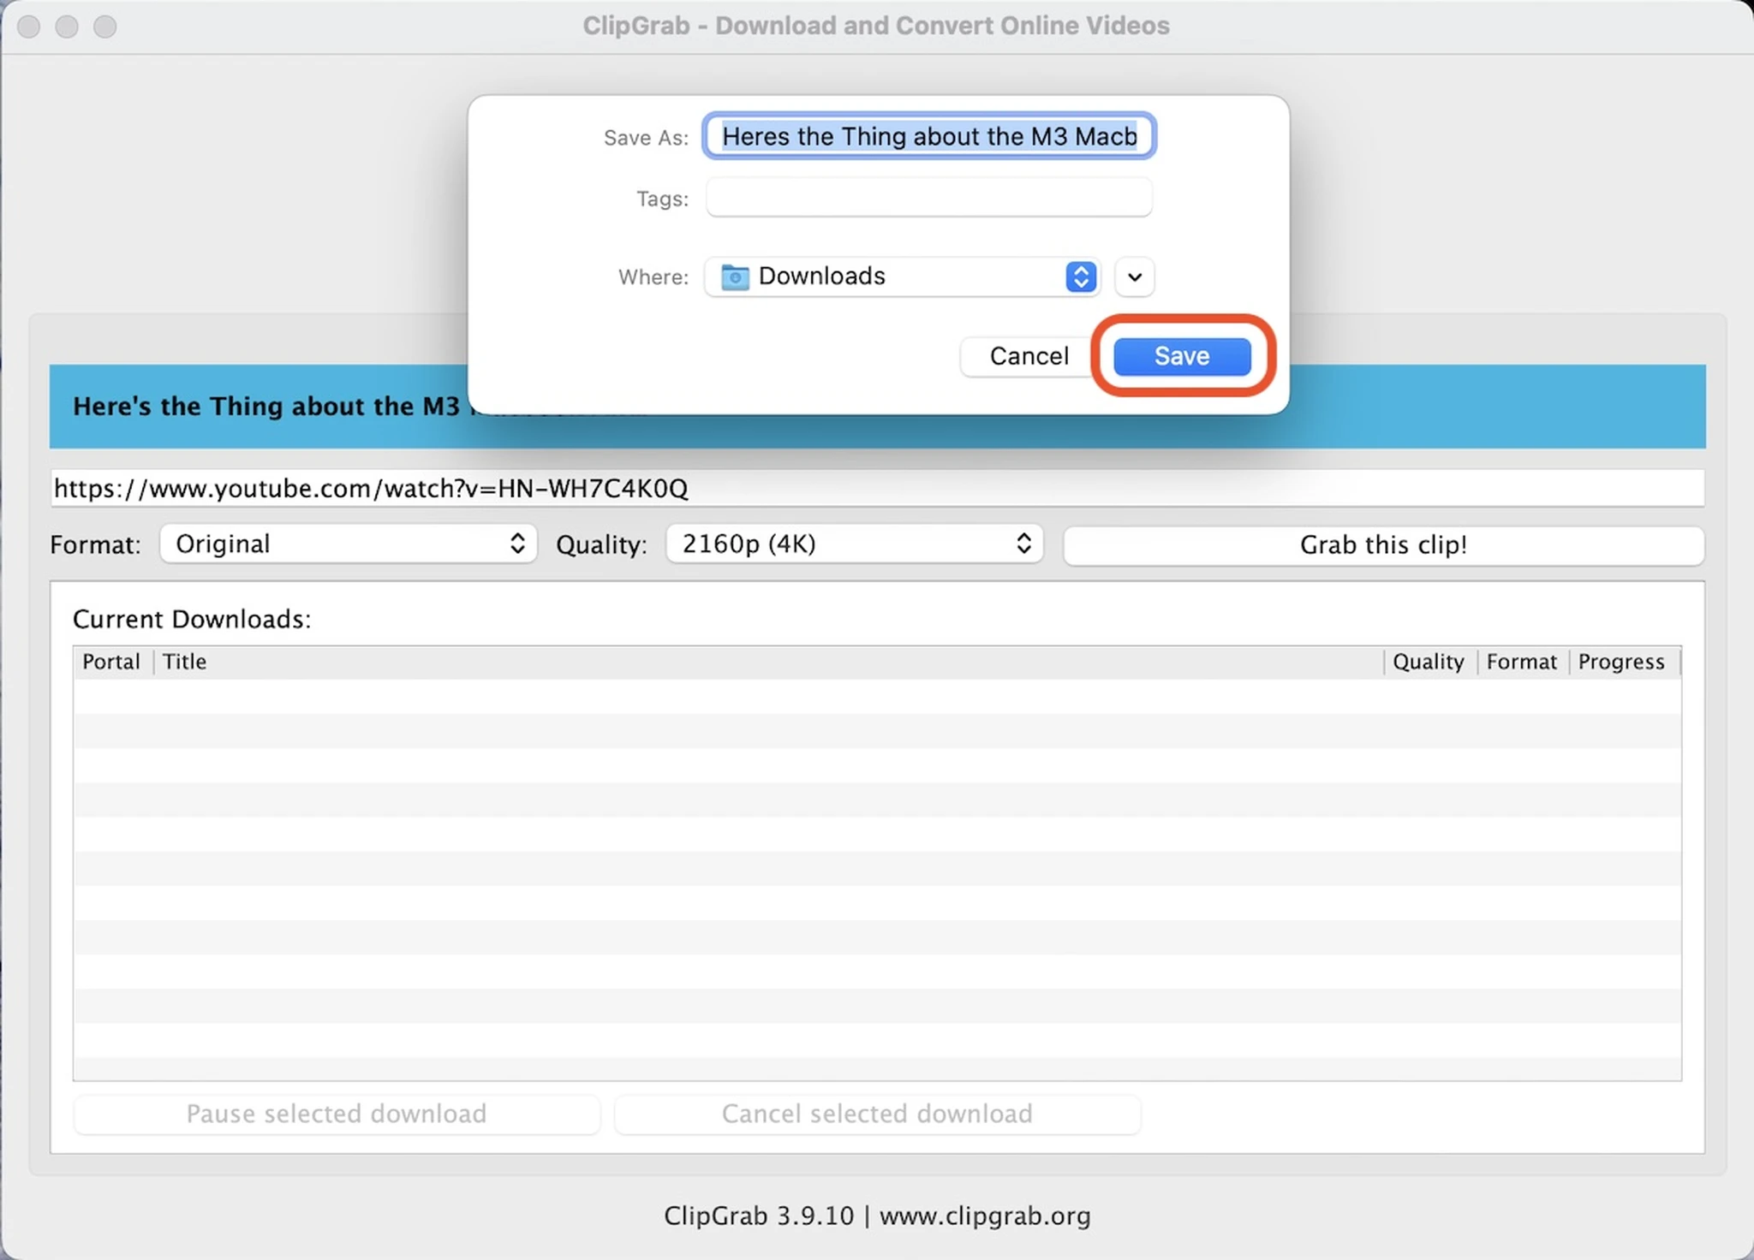
Task: Click the Format label text
Action: click(95, 545)
